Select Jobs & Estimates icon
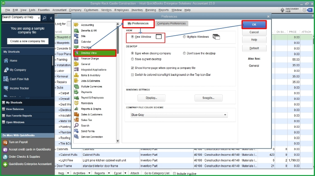The width and height of the screenshot is (315, 176). [77, 81]
